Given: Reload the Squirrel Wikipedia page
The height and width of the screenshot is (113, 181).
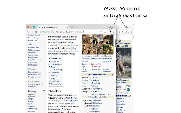Looking at the screenshot, I should point(36,32).
